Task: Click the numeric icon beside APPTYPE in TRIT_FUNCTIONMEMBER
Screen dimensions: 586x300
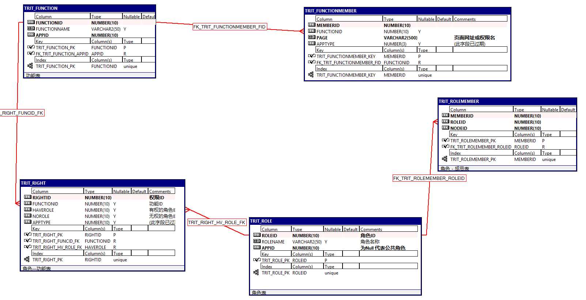Action: (312, 43)
